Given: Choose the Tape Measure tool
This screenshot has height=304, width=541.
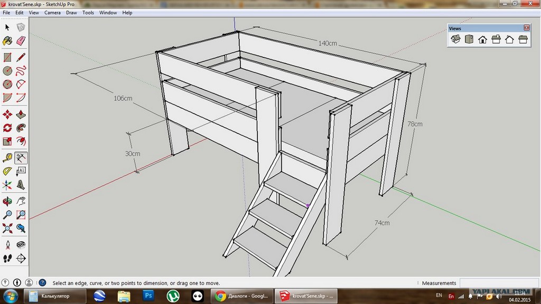Looking at the screenshot, I should (x=7, y=157).
